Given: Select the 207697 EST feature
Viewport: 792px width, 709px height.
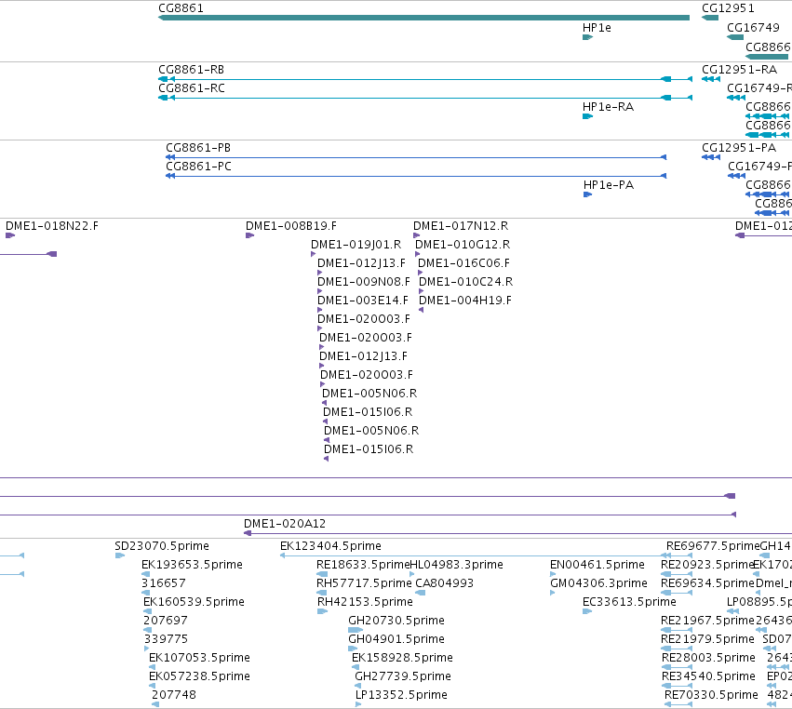Looking at the screenshot, I should click(147, 630).
